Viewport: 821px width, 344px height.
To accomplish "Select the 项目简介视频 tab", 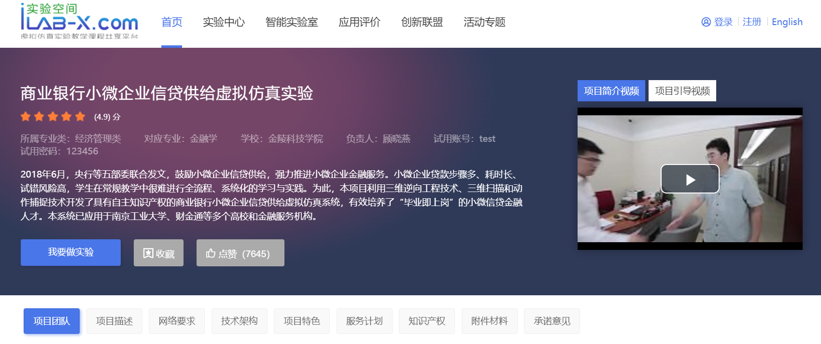I will pos(611,91).
